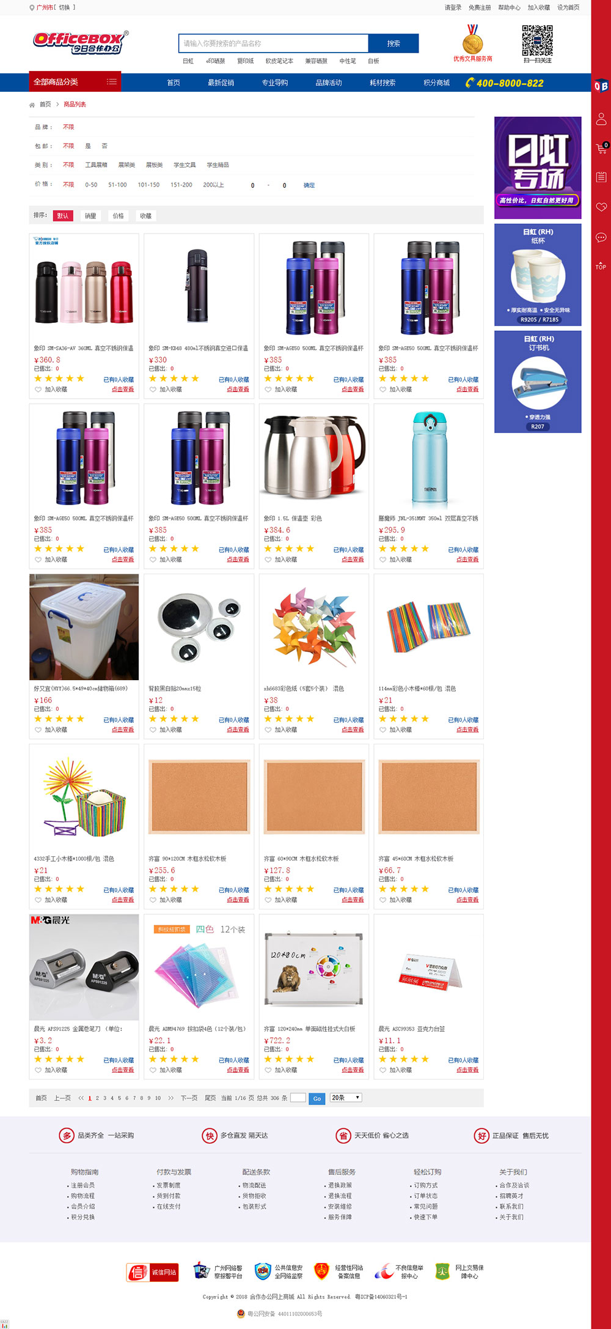Open favorites heart icon in red sidebar
Image resolution: width=611 pixels, height=1329 pixels.
pyautogui.click(x=601, y=207)
